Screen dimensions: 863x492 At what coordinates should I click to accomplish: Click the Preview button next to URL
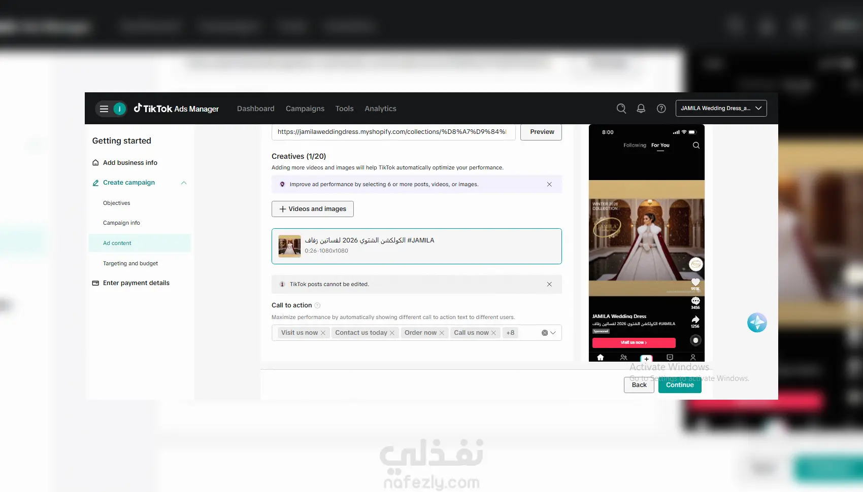point(542,132)
